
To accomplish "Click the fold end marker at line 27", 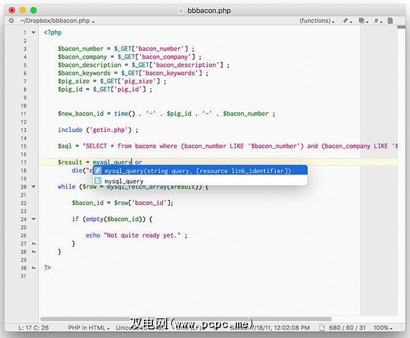I will [34, 244].
